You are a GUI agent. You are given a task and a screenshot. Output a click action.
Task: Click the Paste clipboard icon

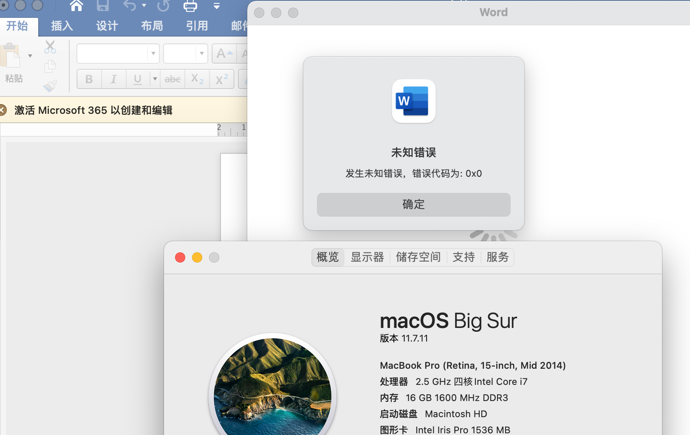pyautogui.click(x=11, y=55)
